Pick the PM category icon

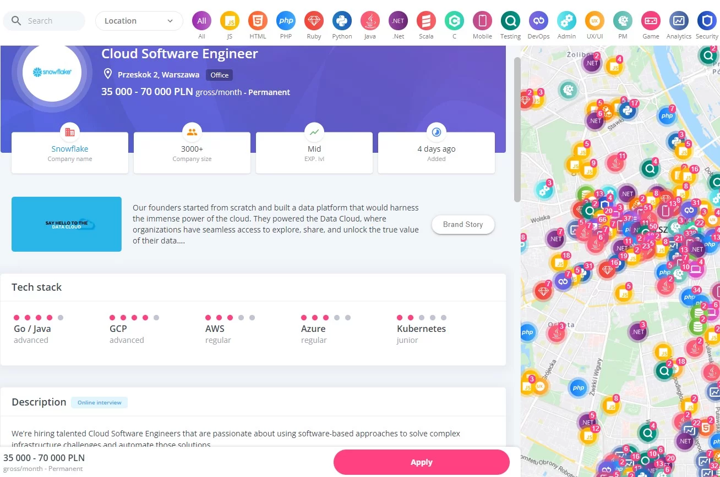point(623,21)
